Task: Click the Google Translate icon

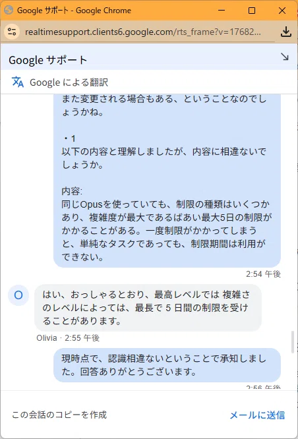Action: [x=17, y=82]
